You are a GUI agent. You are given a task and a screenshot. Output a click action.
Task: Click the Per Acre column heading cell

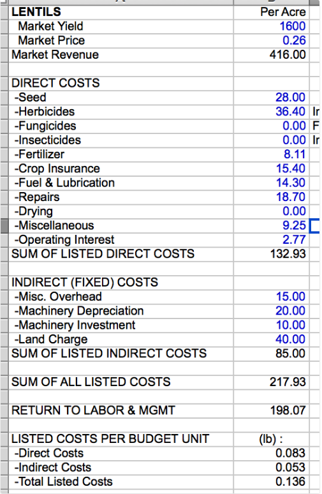[x=272, y=12]
